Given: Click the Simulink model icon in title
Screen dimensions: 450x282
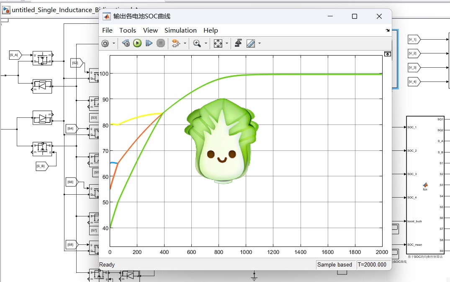Looking at the screenshot, I should pyautogui.click(x=6, y=10).
